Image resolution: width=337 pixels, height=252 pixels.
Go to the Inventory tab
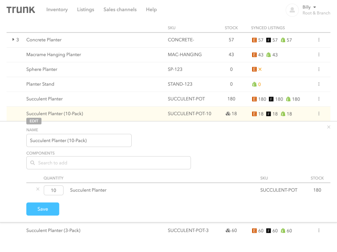[x=57, y=9]
